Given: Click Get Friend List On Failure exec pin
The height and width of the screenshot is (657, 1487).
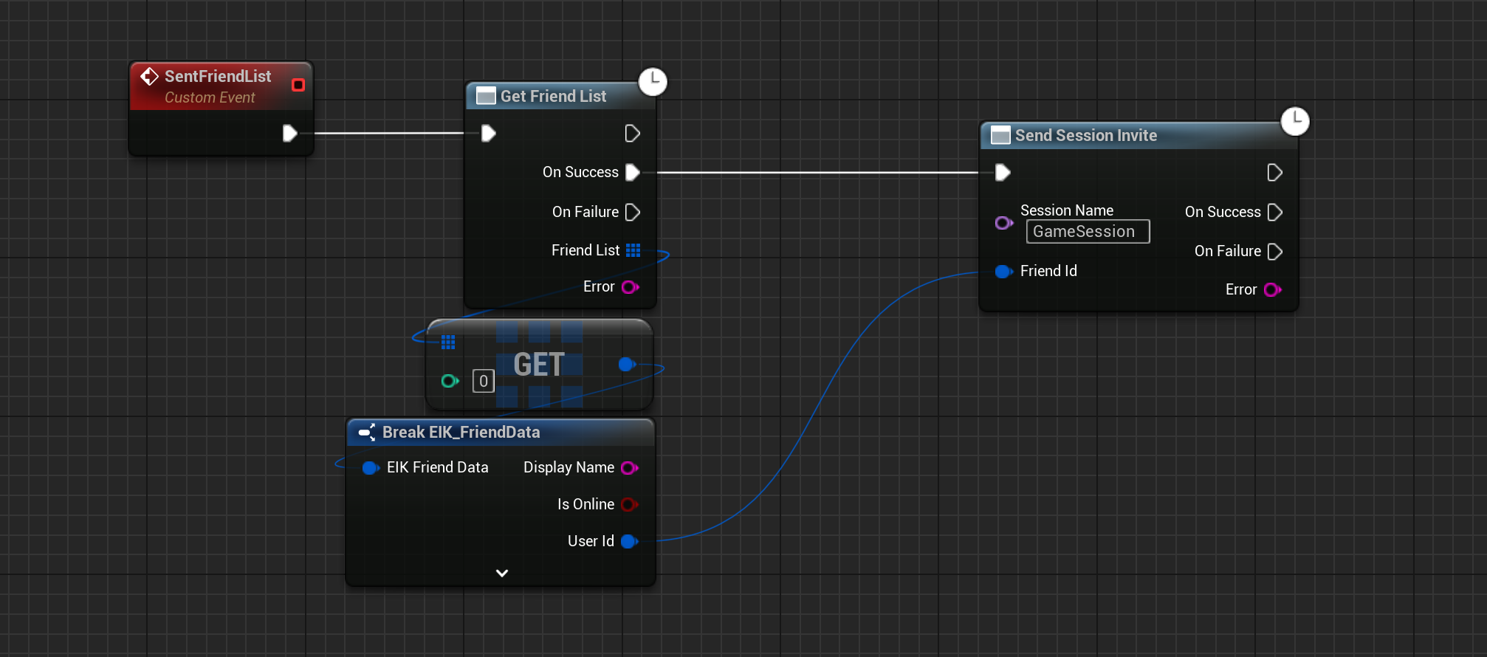Looking at the screenshot, I should click(x=633, y=212).
